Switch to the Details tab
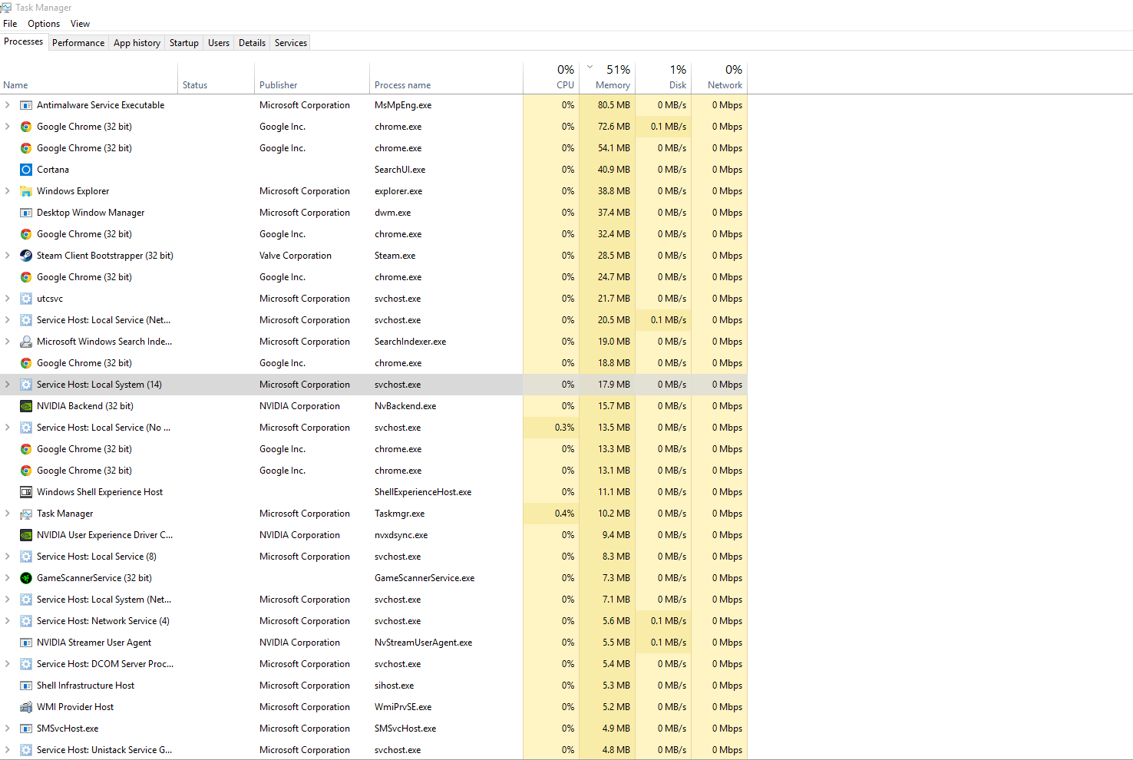This screenshot has width=1133, height=760. tap(252, 43)
